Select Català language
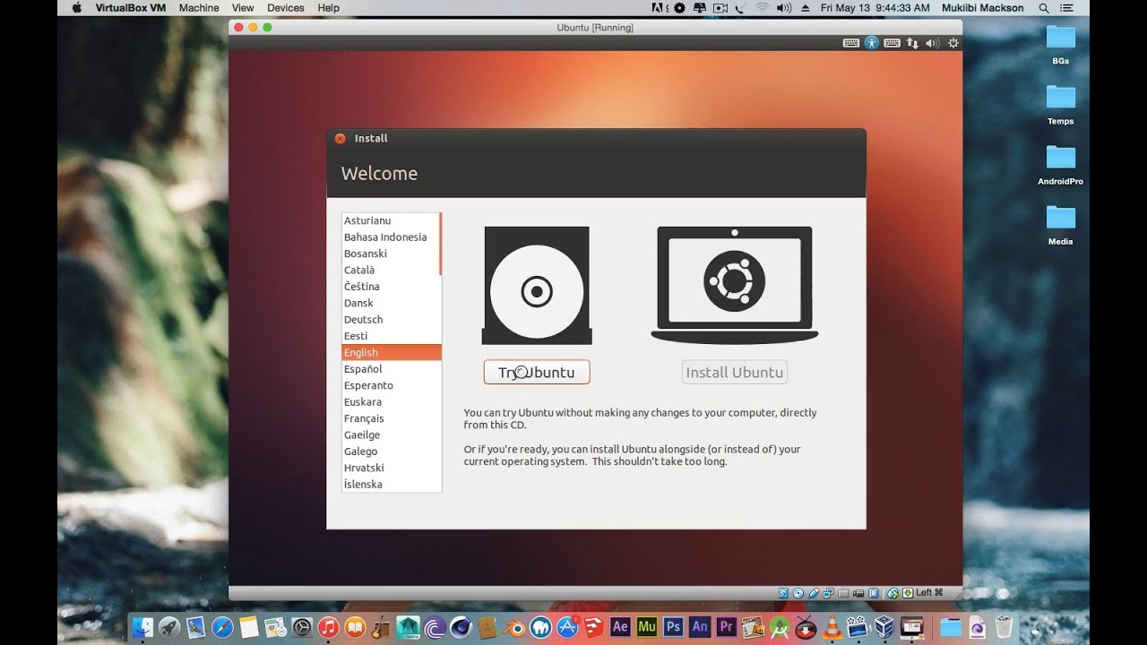This screenshot has height=645, width=1147. 391,270
